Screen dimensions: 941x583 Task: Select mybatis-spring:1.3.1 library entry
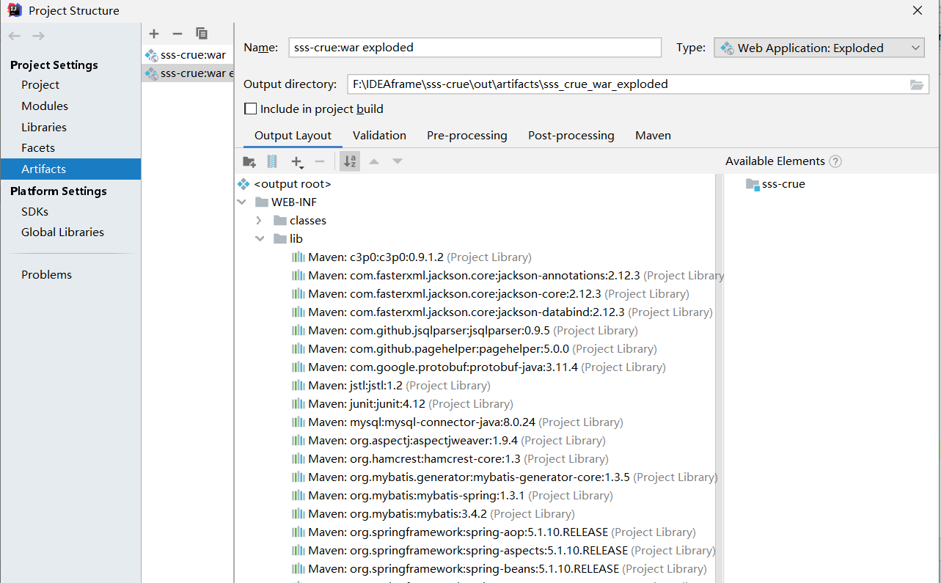(452, 496)
